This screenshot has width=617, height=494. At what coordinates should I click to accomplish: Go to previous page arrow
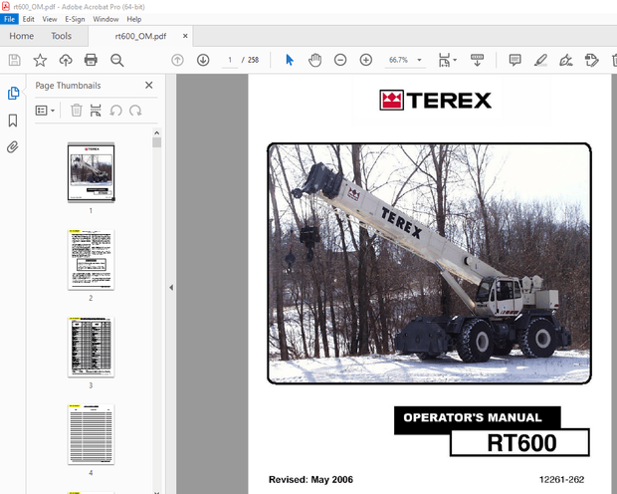point(177,60)
